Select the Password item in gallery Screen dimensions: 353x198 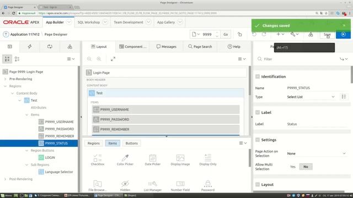click(x=208, y=186)
